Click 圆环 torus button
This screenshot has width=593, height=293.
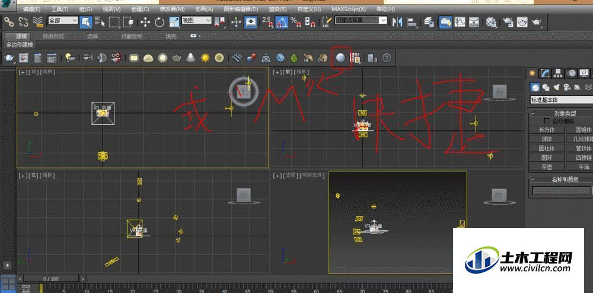coord(547,157)
